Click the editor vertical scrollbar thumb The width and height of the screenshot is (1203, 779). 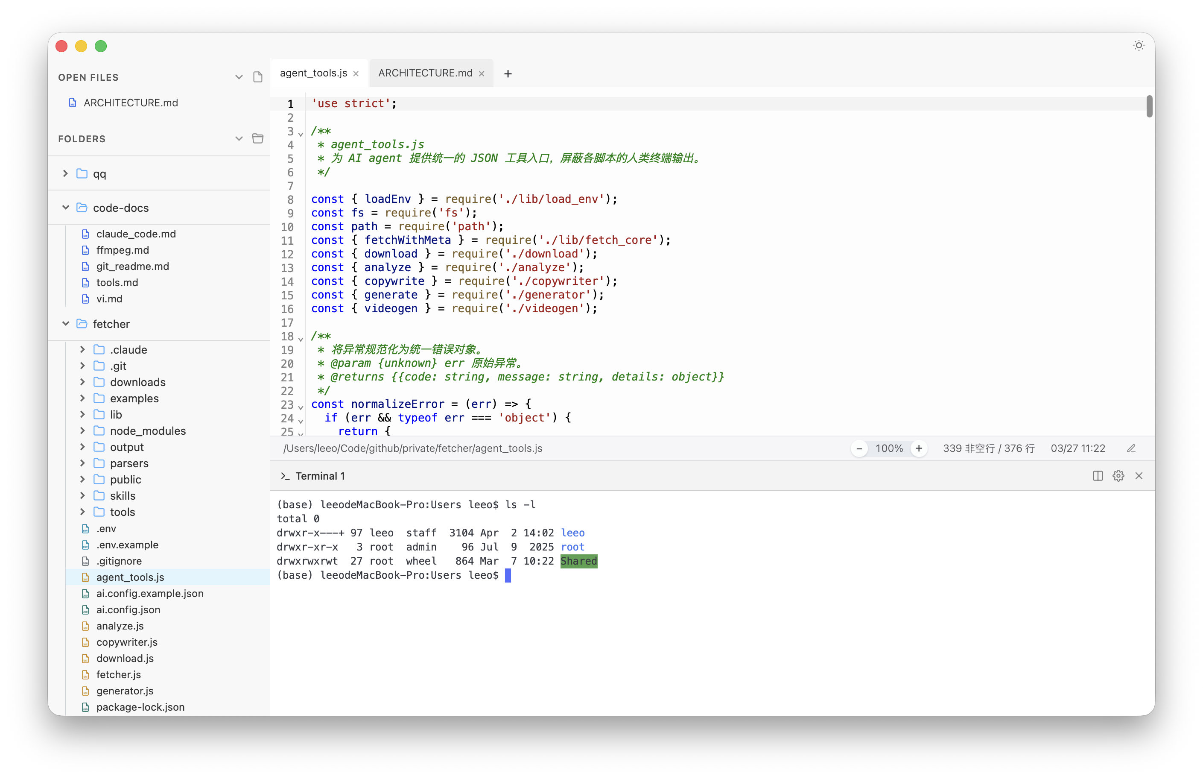1149,107
